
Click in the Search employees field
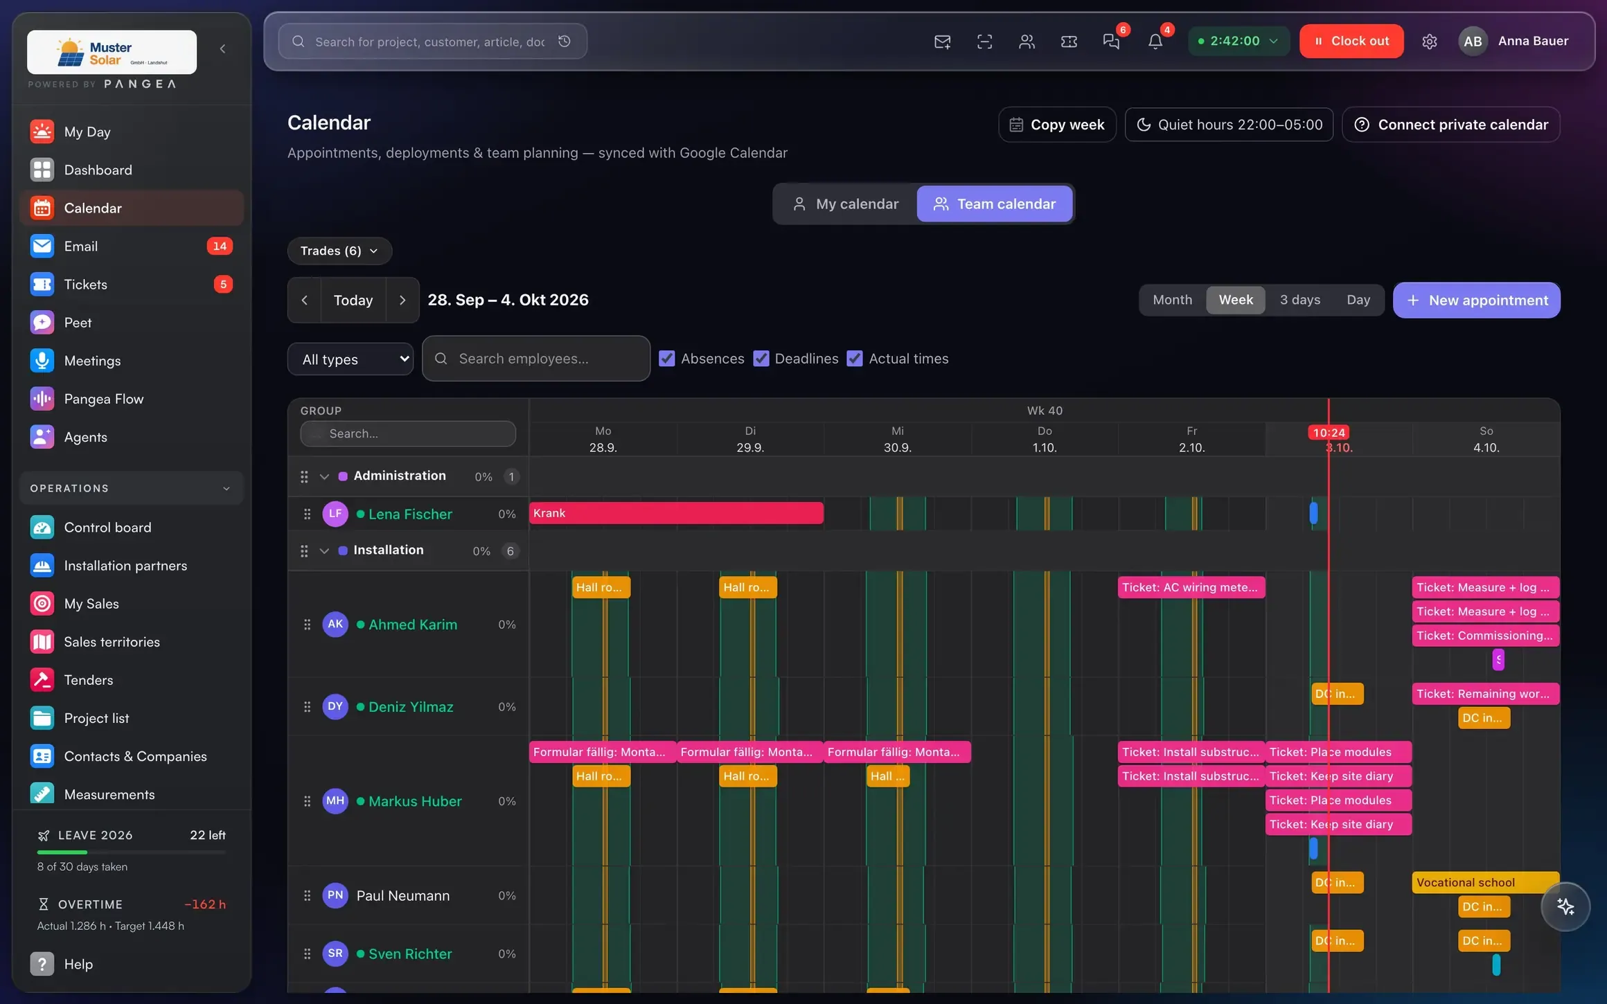click(536, 359)
